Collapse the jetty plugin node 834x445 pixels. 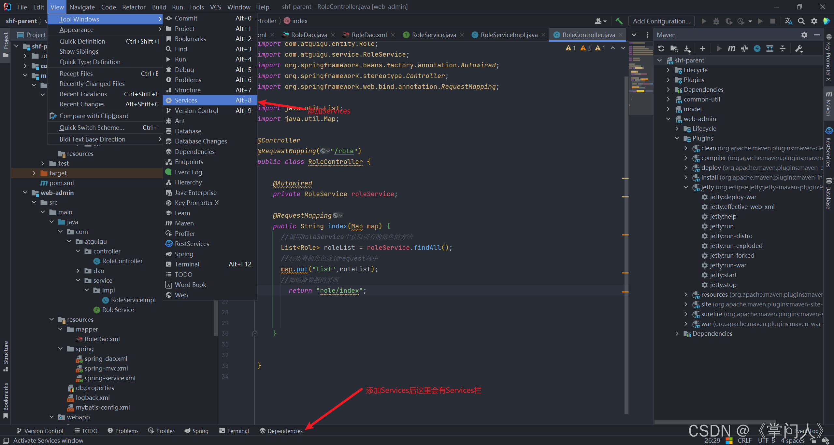tap(686, 187)
